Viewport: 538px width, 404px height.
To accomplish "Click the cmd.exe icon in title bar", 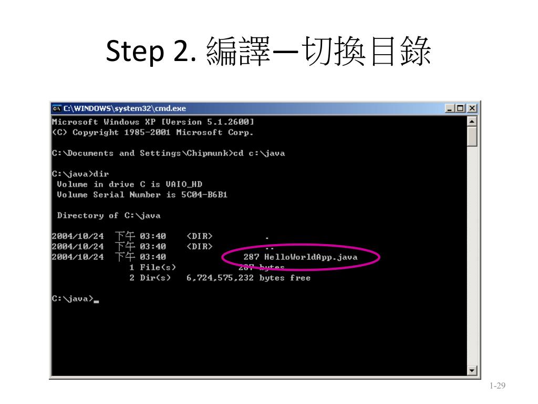I will click(x=57, y=108).
